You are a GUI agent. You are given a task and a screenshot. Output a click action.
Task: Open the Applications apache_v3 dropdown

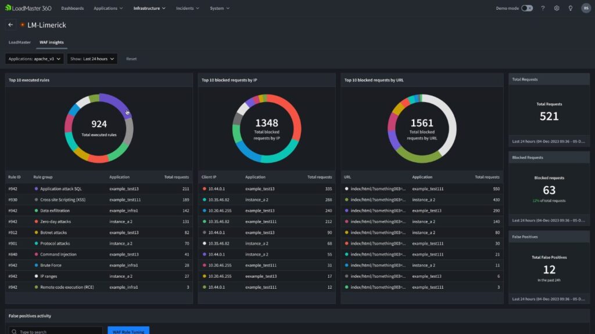34,59
